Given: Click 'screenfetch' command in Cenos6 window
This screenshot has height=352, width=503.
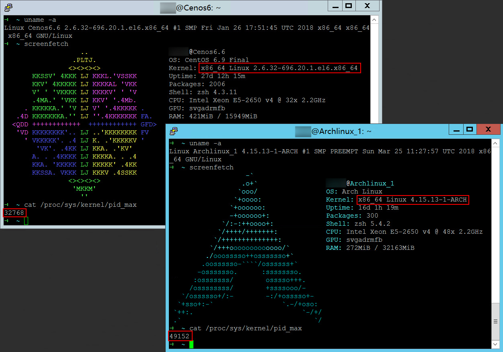Looking at the screenshot, I should 46,44.
